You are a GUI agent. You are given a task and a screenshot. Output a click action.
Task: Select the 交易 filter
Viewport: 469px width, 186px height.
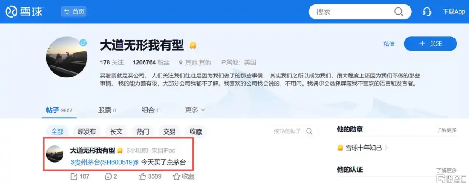point(169,131)
